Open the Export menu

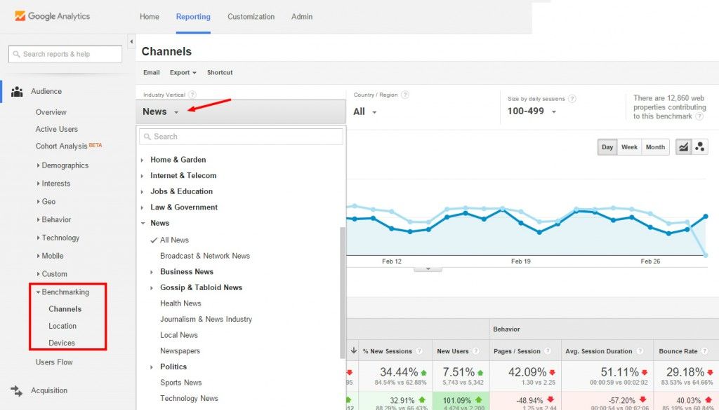pyautogui.click(x=183, y=72)
